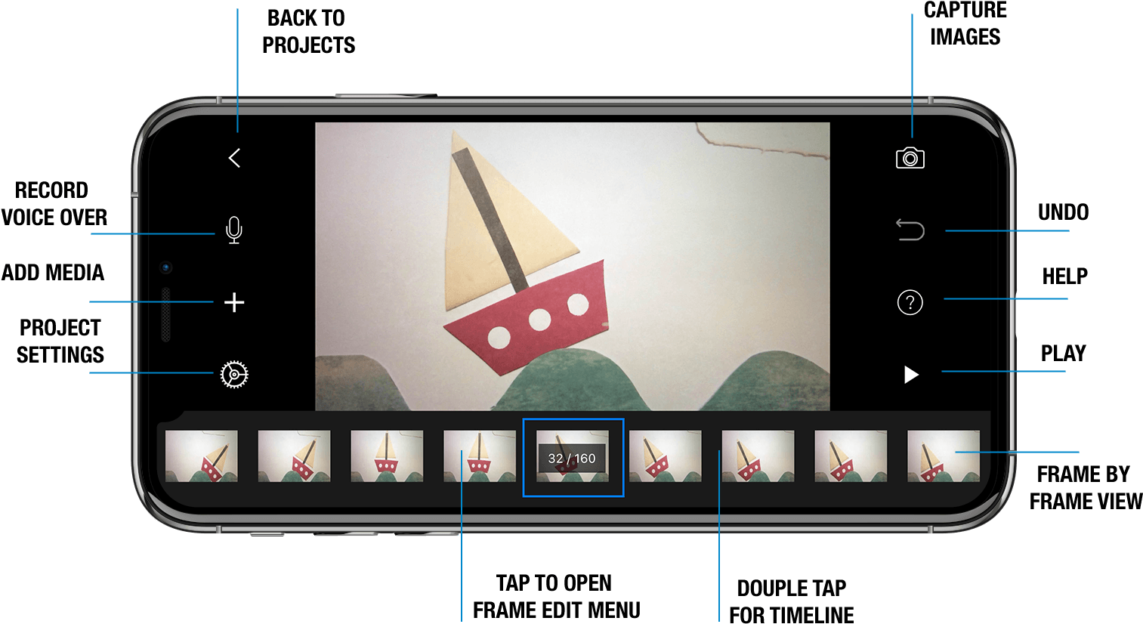
Task: Select the third frame thumbnail in the filmstrip
Action: (387, 456)
